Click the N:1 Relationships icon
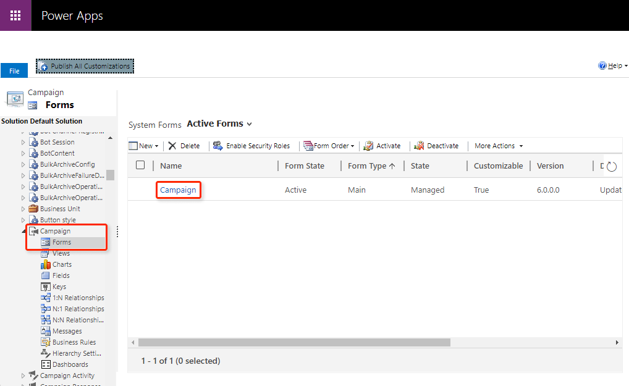Image resolution: width=629 pixels, height=386 pixels. pyautogui.click(x=45, y=309)
